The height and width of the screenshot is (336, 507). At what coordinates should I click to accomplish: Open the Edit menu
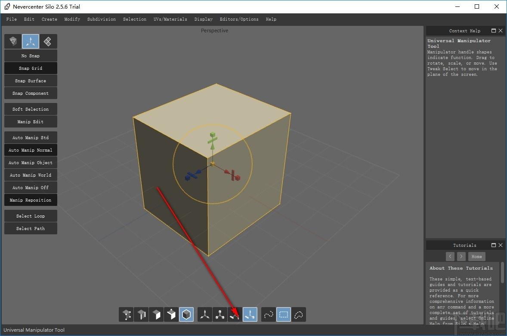29,19
